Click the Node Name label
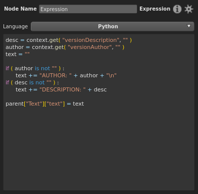The width and height of the screenshot is (198, 194). 20,9
